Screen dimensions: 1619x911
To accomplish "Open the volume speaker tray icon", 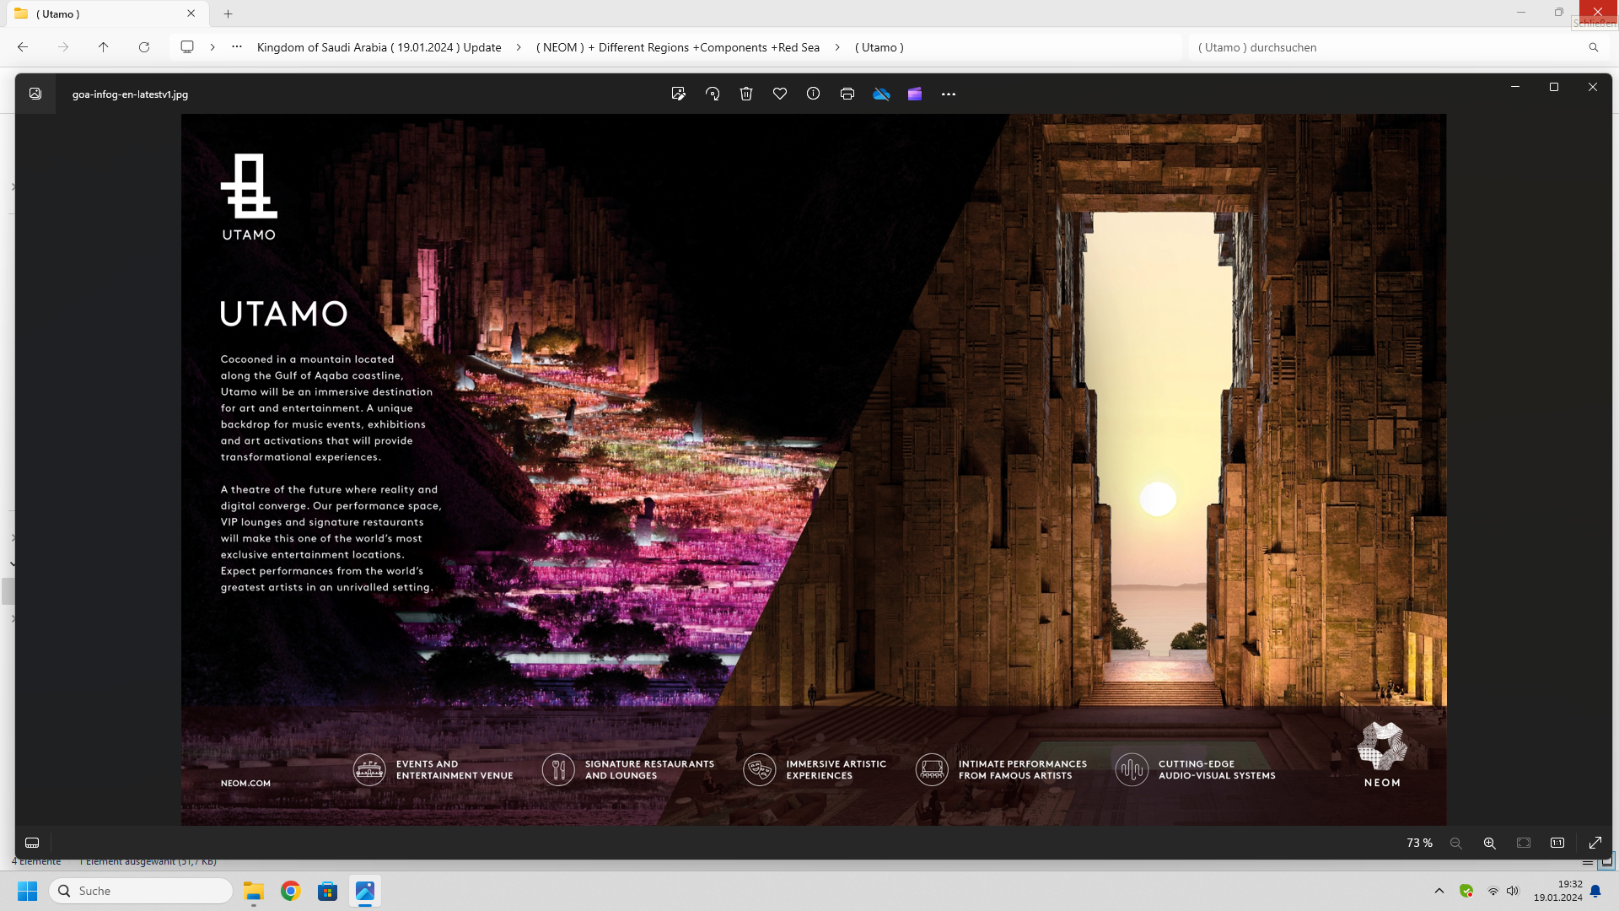I will coord(1513,891).
